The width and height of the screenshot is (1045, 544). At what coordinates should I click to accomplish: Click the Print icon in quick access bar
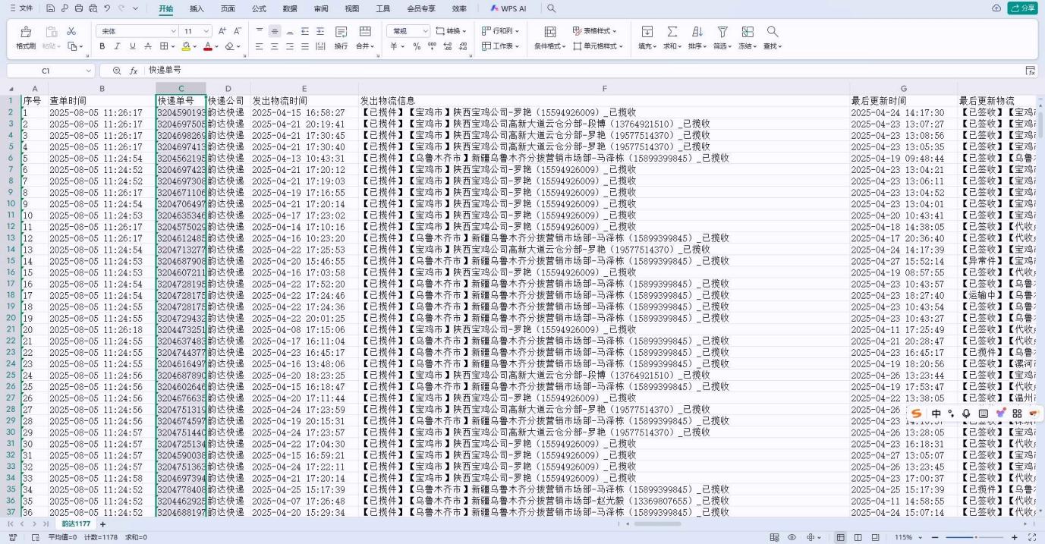79,8
